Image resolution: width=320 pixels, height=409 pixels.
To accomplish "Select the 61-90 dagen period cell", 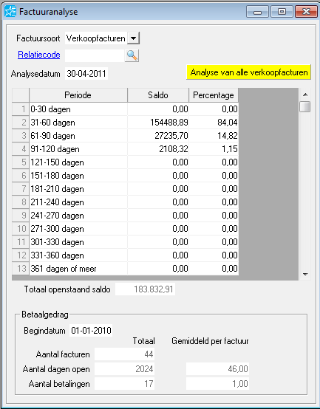I will click(78, 136).
